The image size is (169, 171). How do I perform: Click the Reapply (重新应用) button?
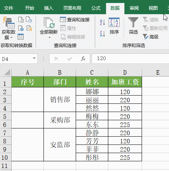click(155, 28)
